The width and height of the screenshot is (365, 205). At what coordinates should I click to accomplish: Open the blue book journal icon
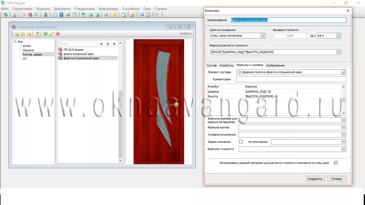(61, 15)
